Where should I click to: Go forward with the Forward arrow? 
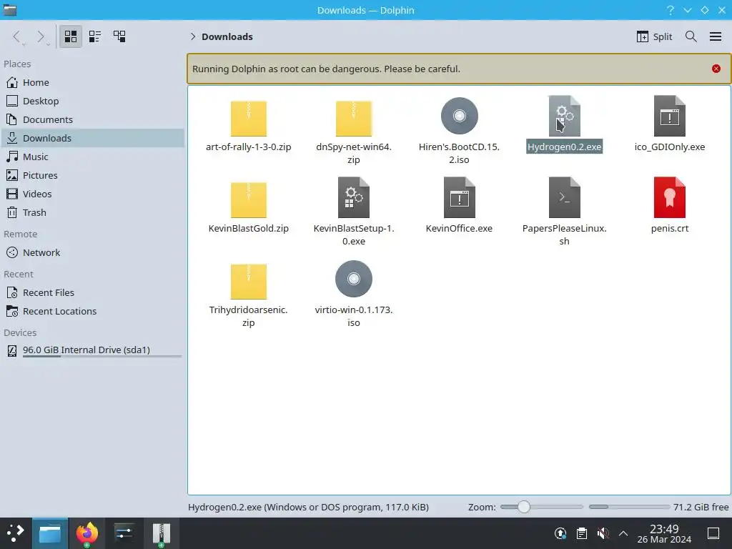point(41,36)
